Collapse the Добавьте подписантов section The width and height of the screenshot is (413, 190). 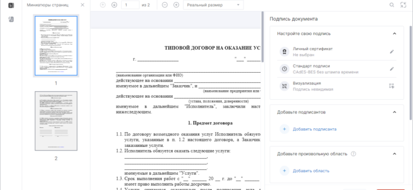click(394, 112)
